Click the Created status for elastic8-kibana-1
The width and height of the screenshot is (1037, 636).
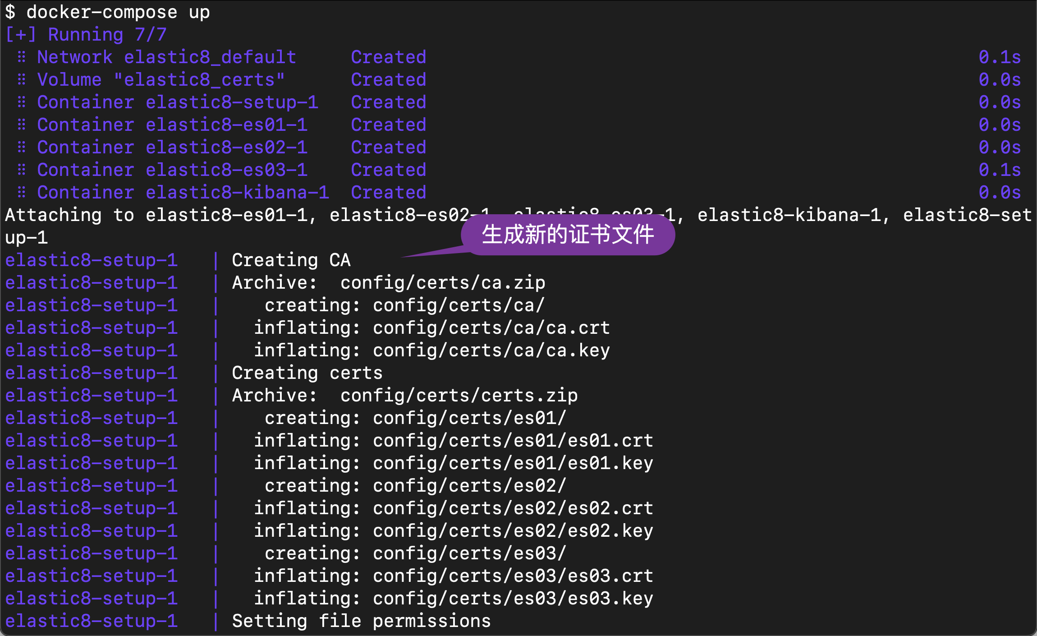coord(388,193)
